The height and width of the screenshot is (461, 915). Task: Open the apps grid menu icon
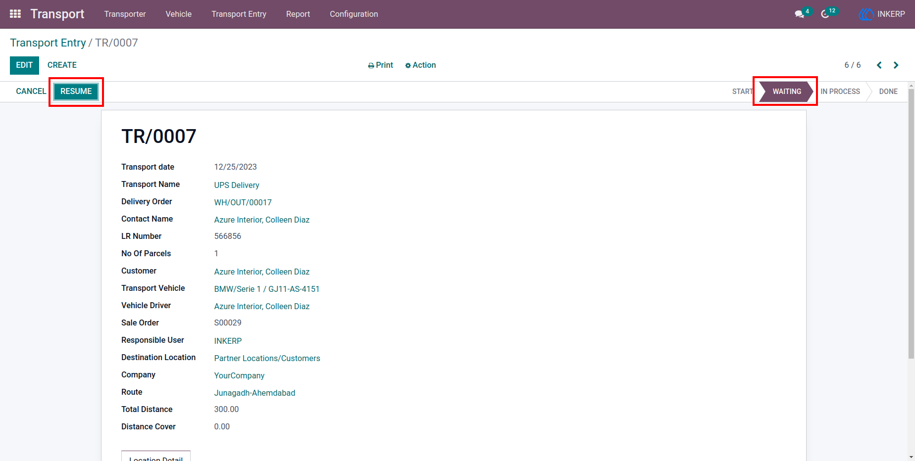[x=15, y=14]
